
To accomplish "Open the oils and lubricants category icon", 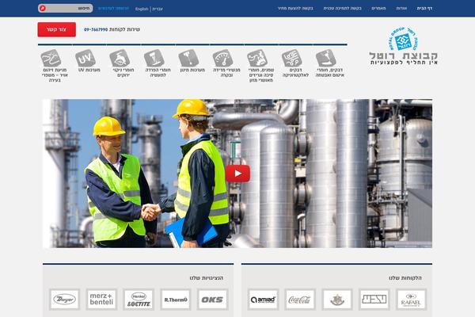I will point(256,58).
